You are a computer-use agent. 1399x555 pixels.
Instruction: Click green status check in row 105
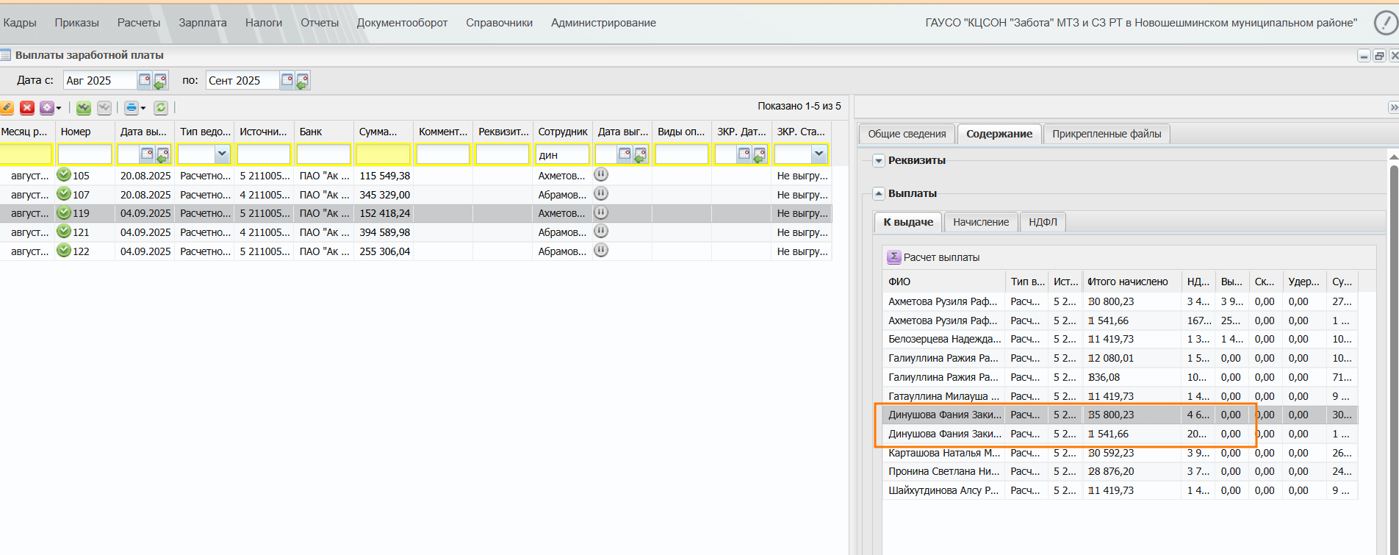(64, 175)
